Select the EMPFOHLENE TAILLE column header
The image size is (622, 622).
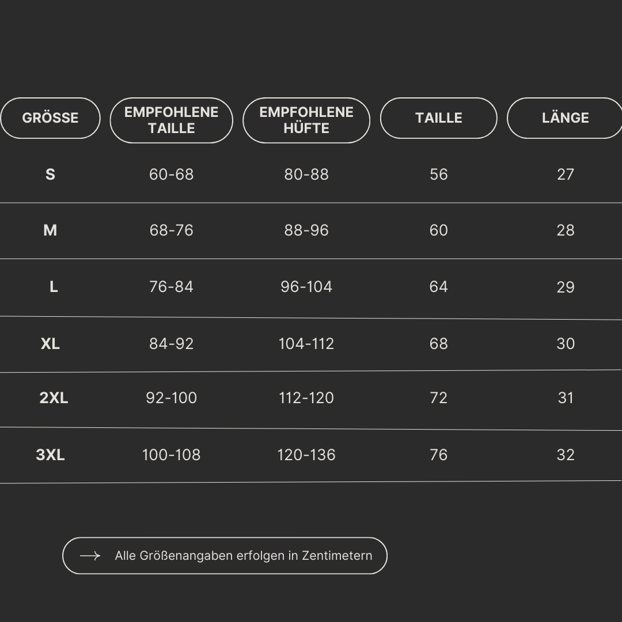(172, 120)
